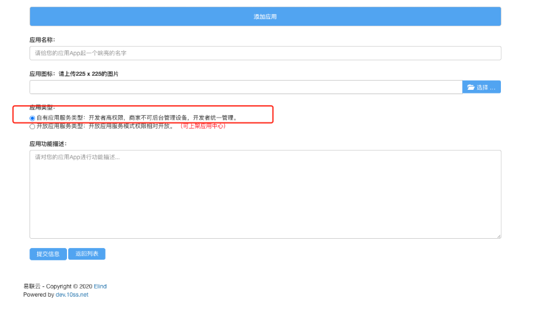Click the textarea resize handle corner
Viewport: 539px width, 328px height.
pos(498,236)
